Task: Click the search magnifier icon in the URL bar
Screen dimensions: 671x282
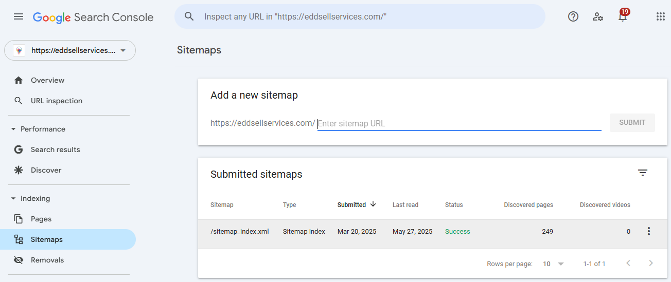Action: [189, 16]
